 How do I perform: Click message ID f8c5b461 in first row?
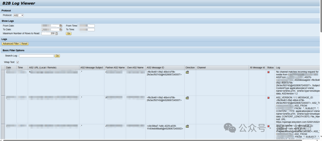point(165,73)
